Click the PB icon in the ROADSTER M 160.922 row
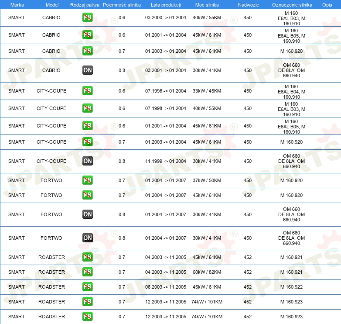Image resolution: width=341 pixels, height=324 pixels. point(87,287)
